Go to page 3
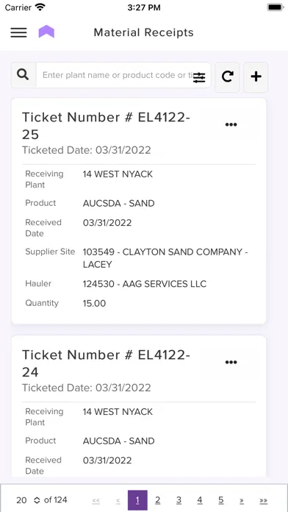The width and height of the screenshot is (288, 512). [x=179, y=500]
